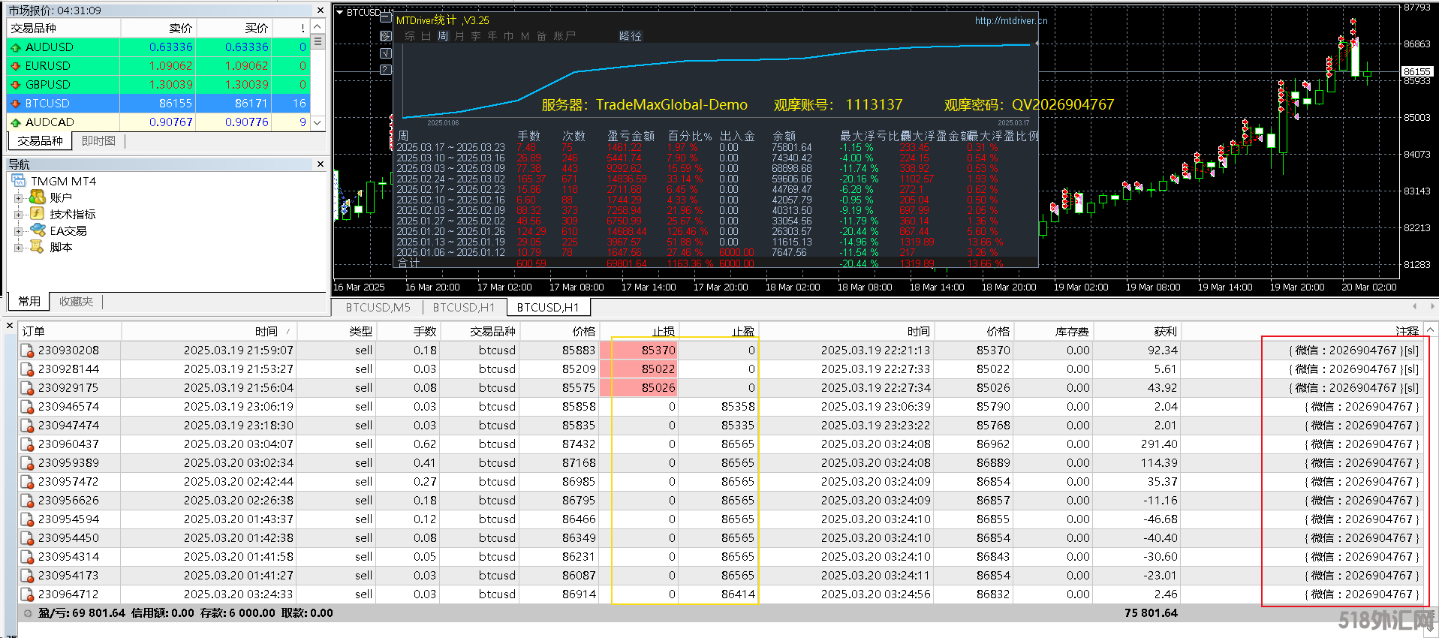Viewport: 1439px width, 638px height.
Task: Click the 账户 accounts icon in navigator
Action: tap(38, 197)
